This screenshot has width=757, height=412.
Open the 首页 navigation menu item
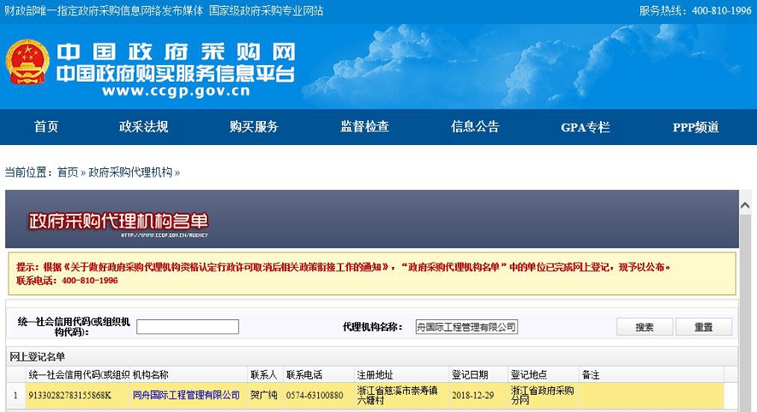[x=46, y=126]
